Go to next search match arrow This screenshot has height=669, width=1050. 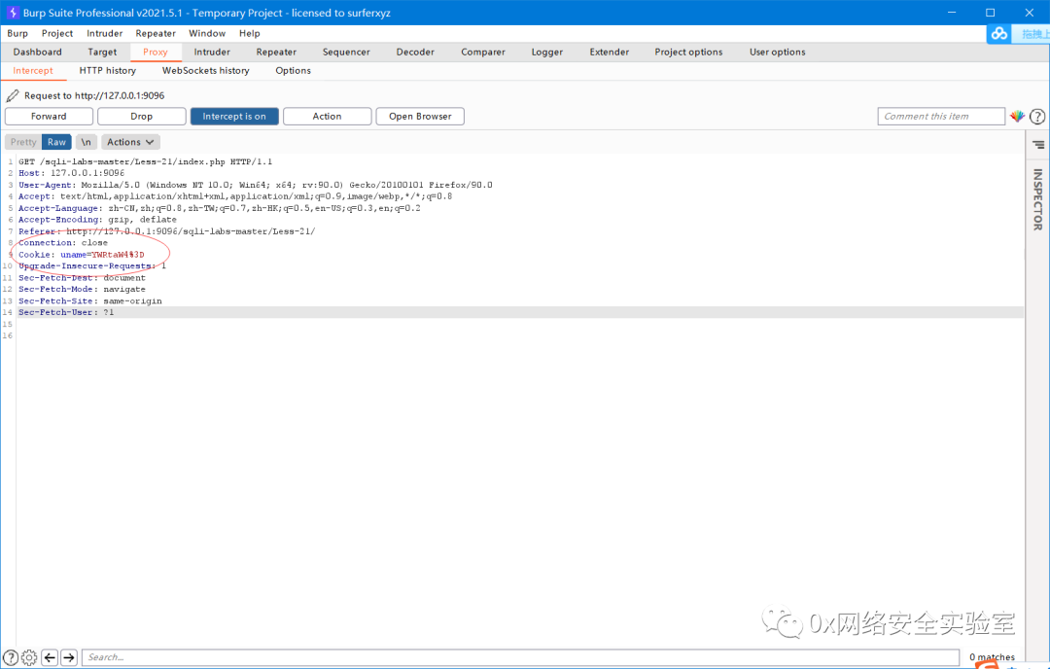tap(69, 657)
